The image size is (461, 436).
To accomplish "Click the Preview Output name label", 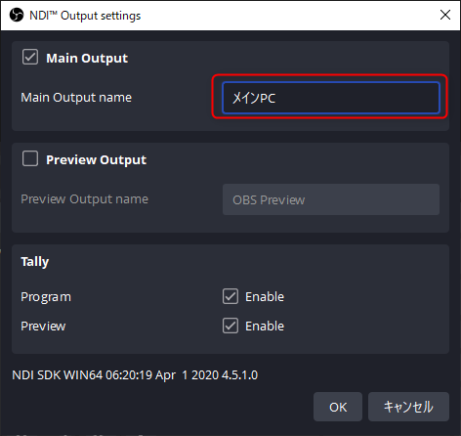I will click(85, 199).
